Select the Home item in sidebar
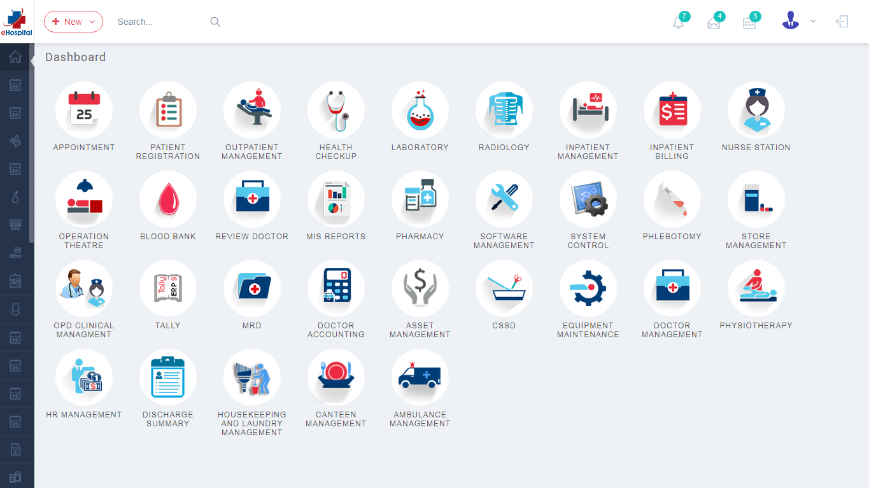The width and height of the screenshot is (869, 488). [x=15, y=57]
